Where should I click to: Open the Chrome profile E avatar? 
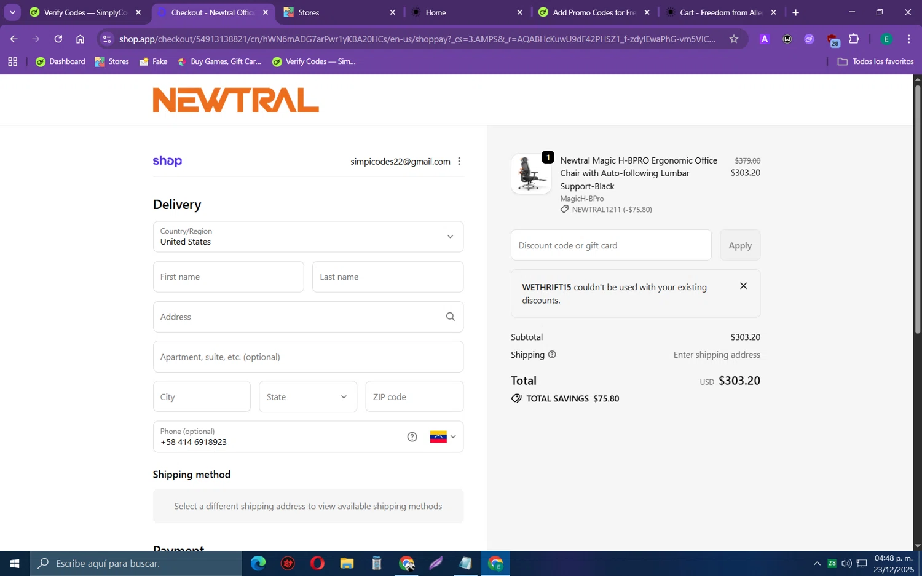886,39
